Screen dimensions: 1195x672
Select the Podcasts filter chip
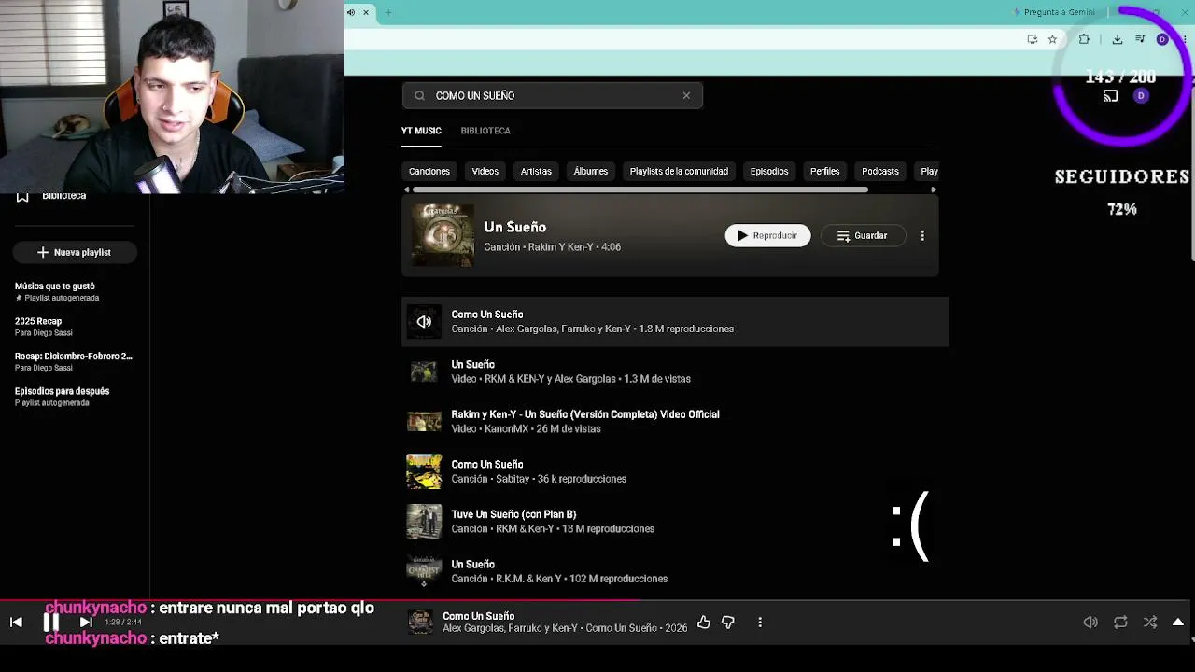click(880, 171)
